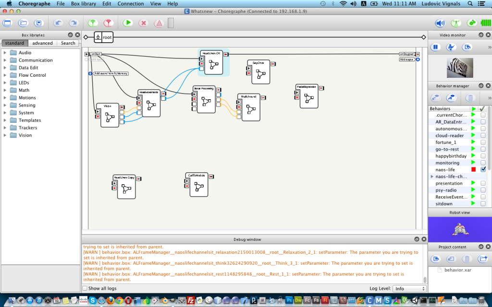
Task: Select the behavior.xar file in Project content
Action: point(457,270)
